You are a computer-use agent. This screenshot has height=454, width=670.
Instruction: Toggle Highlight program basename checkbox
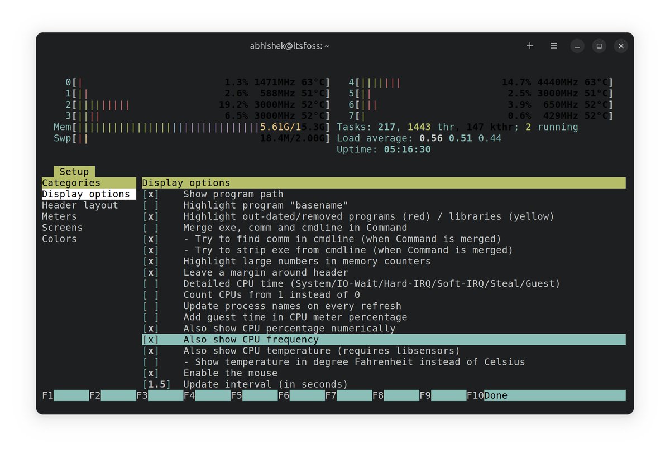(x=151, y=205)
